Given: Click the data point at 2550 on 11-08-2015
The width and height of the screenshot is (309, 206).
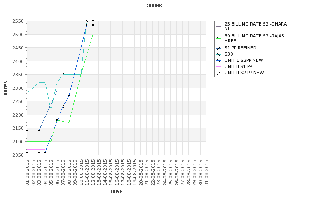Looking at the screenshot, I should pos(87,21).
